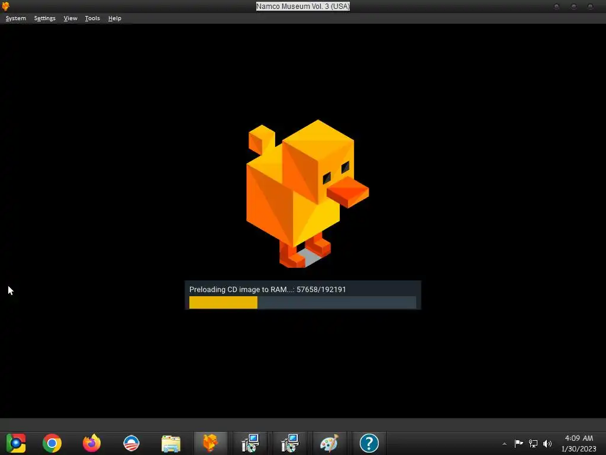Open the multicolor Chrome launcher in the taskbar
Screen dimensions: 606x455
point(16,443)
